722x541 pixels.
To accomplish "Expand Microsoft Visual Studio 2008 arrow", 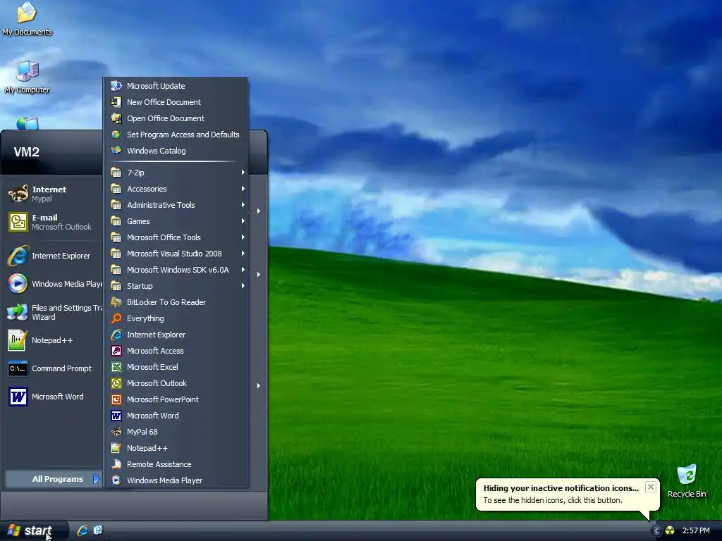I will [x=243, y=254].
